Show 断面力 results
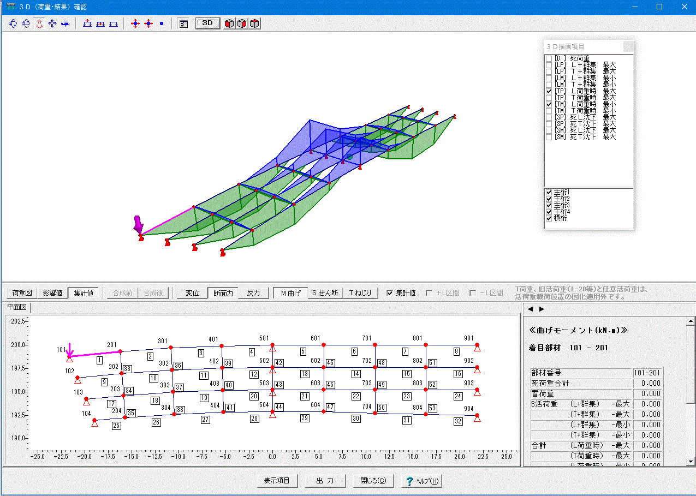This screenshot has height=496, width=696. pyautogui.click(x=223, y=293)
